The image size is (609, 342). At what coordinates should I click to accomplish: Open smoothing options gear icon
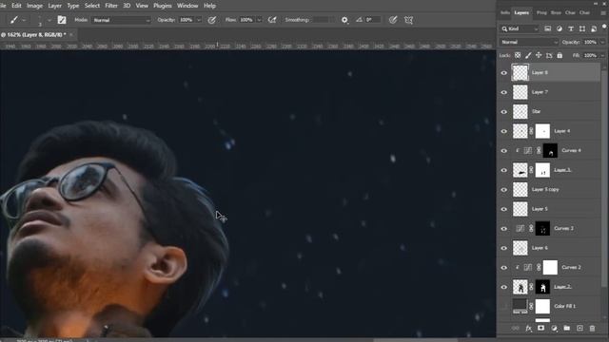[x=344, y=20]
